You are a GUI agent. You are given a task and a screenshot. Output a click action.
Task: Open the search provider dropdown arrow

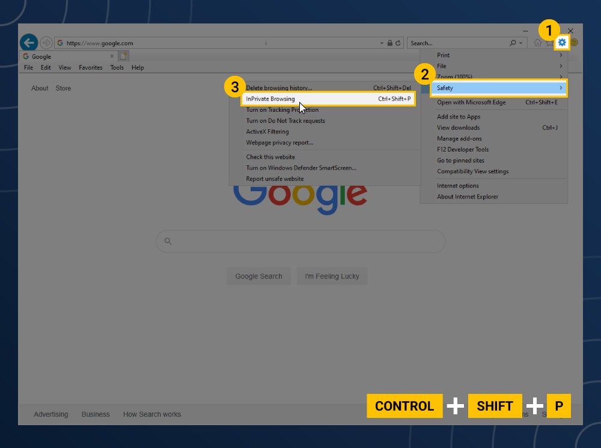click(520, 43)
